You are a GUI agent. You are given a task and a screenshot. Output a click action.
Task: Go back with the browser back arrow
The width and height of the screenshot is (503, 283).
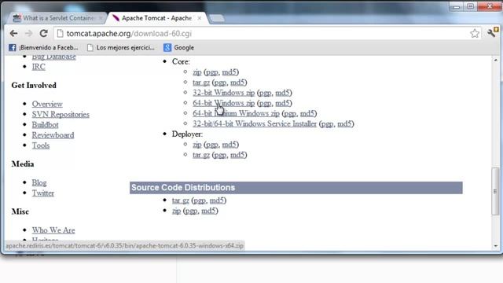13,33
